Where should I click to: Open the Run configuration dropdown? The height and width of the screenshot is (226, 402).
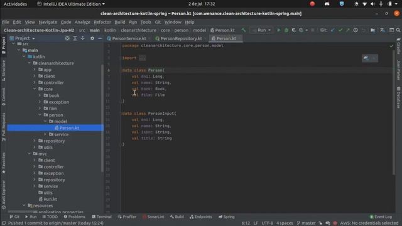click(261, 30)
